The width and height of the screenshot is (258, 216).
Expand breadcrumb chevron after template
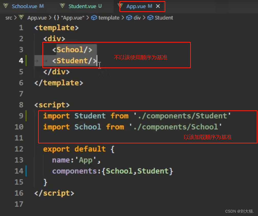point(123,18)
